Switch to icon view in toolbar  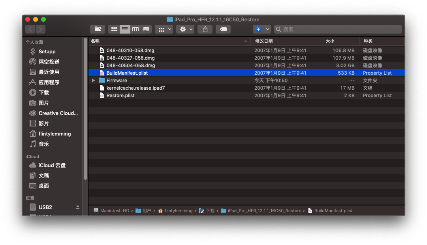[x=114, y=29]
